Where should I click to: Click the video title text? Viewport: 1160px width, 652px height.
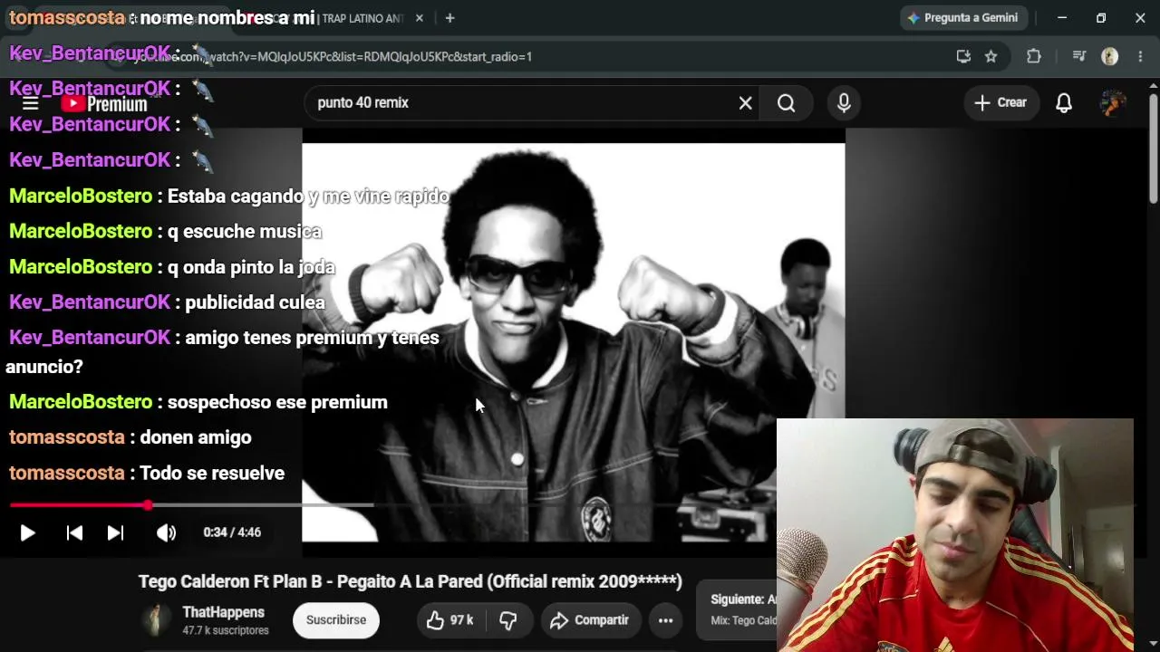410,581
